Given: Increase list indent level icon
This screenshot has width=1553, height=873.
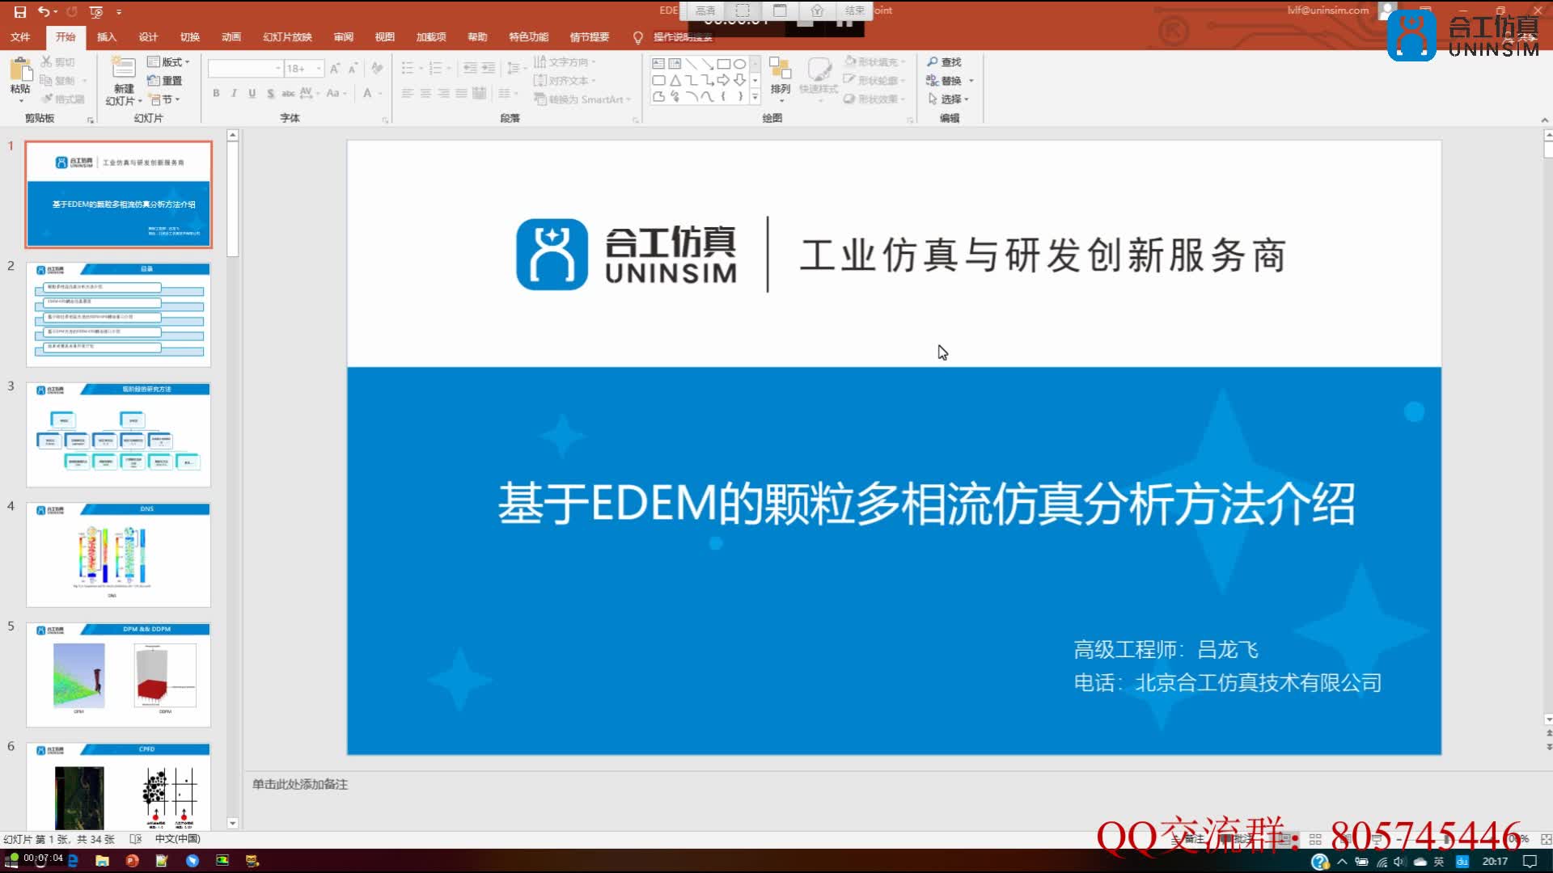Looking at the screenshot, I should click(x=488, y=69).
